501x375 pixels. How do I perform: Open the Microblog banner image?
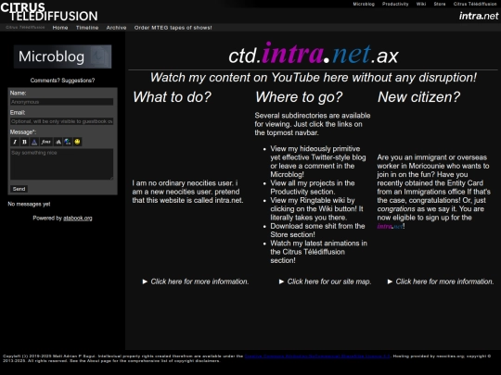(x=63, y=56)
